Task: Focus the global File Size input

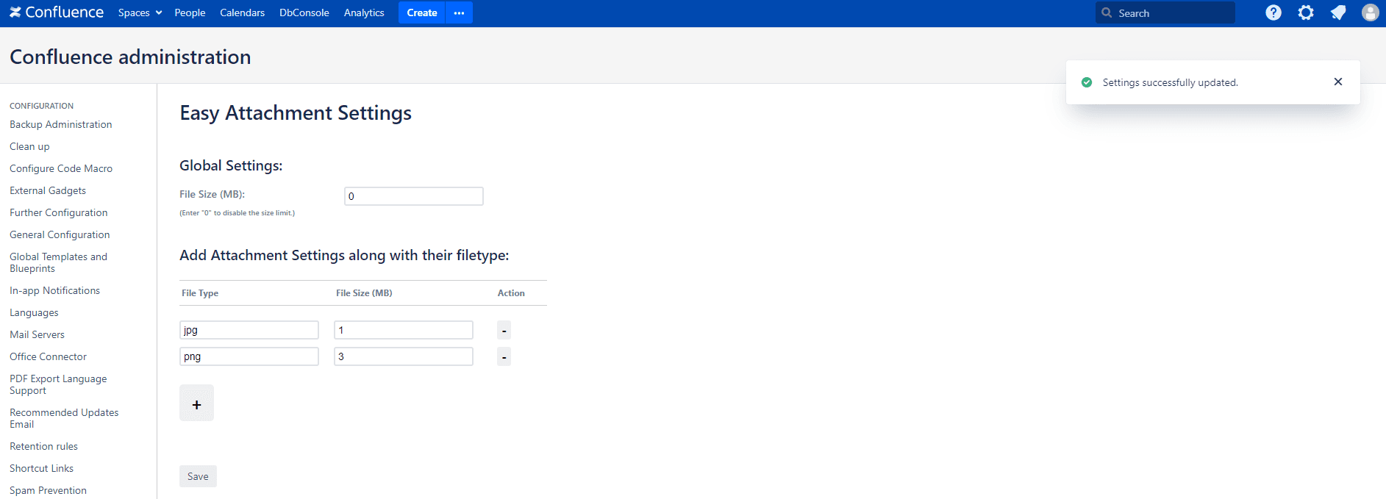Action: tap(413, 196)
